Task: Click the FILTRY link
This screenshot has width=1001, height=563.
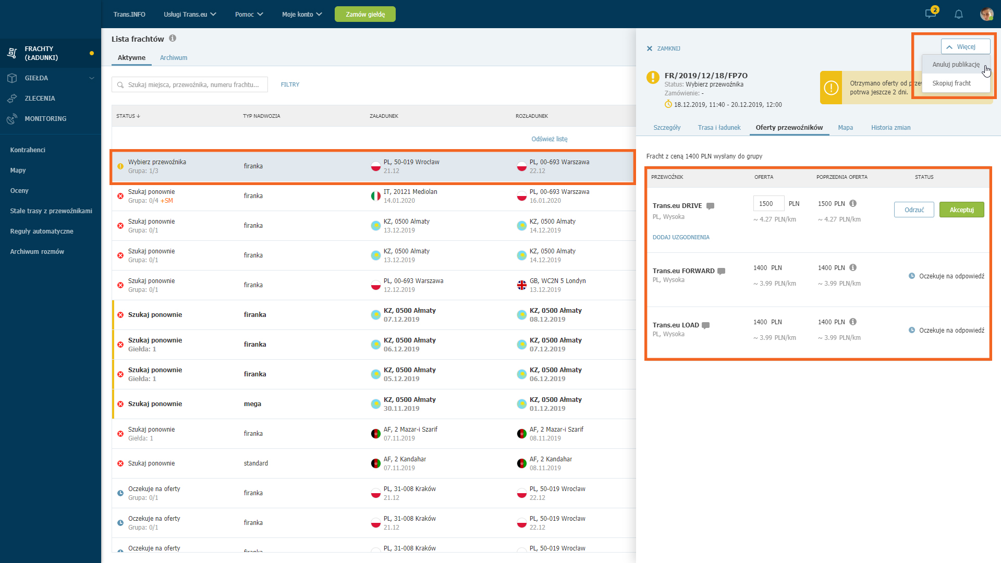Action: click(x=290, y=84)
